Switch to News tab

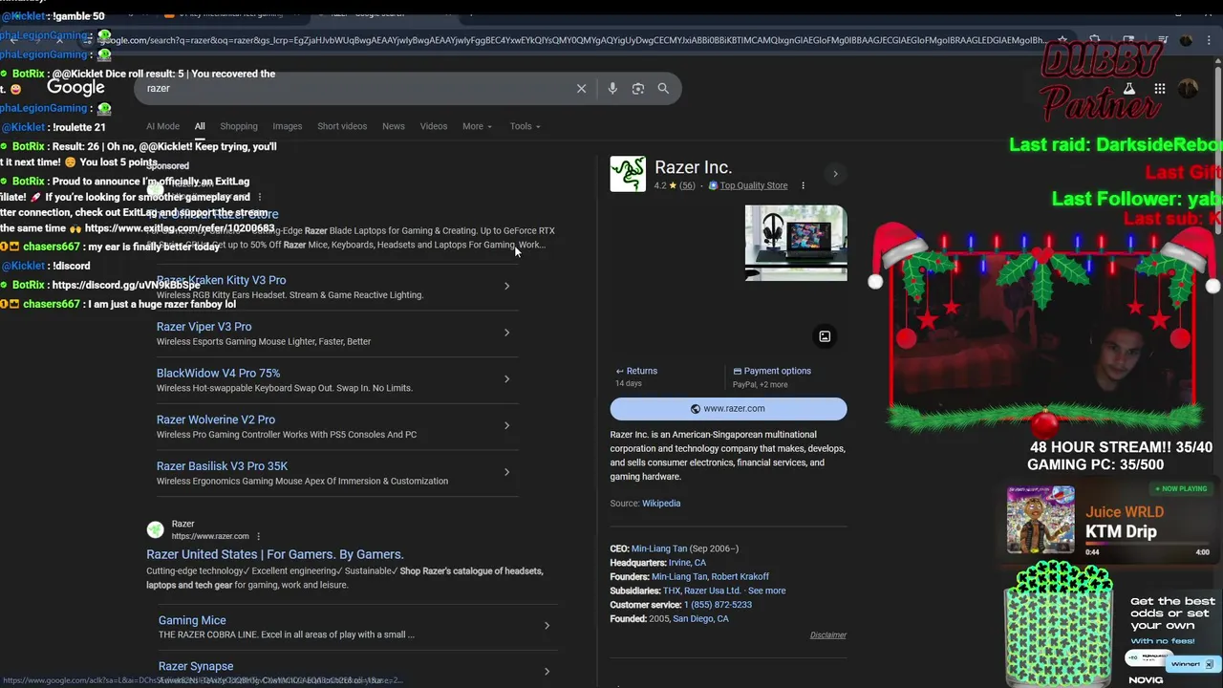(394, 126)
